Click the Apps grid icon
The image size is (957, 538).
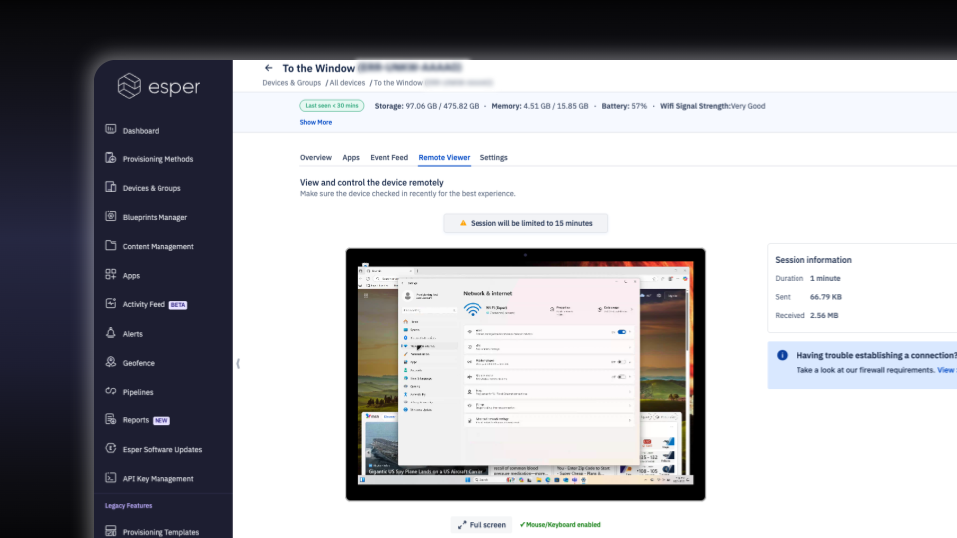click(111, 275)
